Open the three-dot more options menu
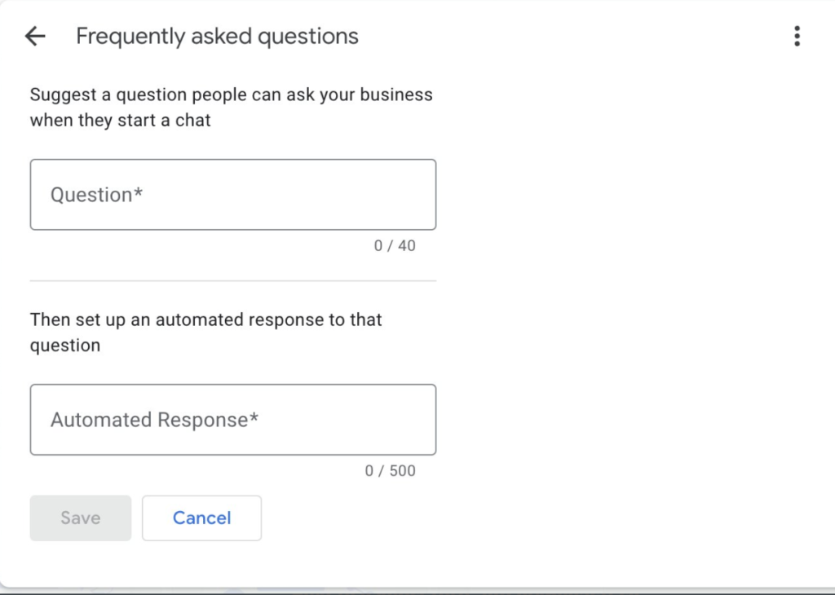Image resolution: width=835 pixels, height=595 pixels. point(797,37)
